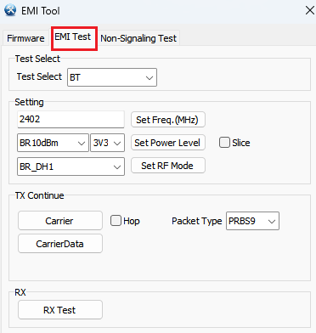Click the Test Select label beside the BT dropdown
Image resolution: width=316 pixels, height=333 pixels.
tap(39, 76)
